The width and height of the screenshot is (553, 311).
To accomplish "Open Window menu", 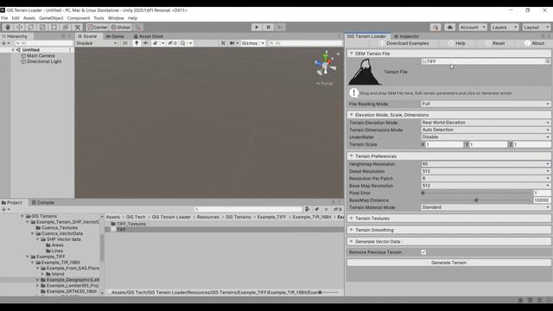I will pos(116,18).
